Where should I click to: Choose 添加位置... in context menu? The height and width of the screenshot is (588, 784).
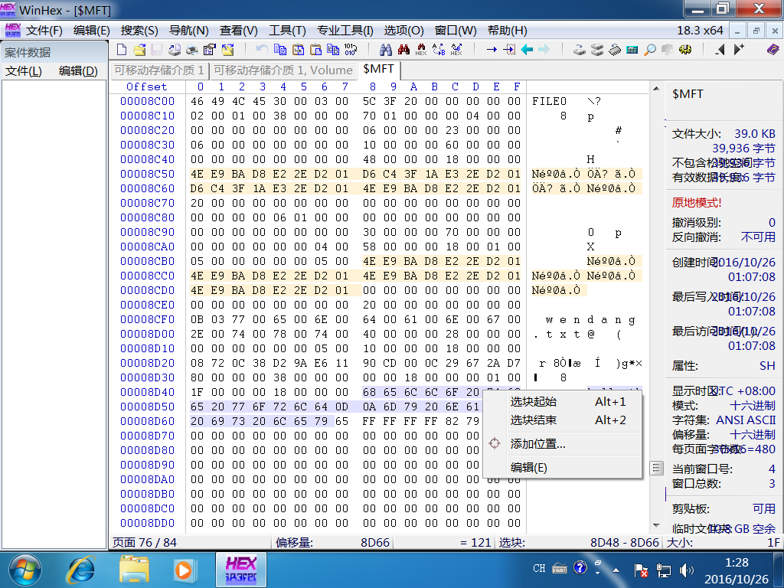[563, 444]
